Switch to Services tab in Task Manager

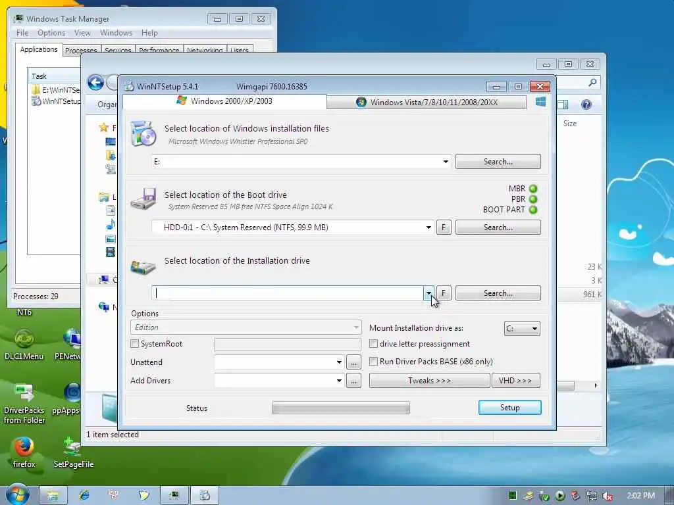click(x=118, y=50)
